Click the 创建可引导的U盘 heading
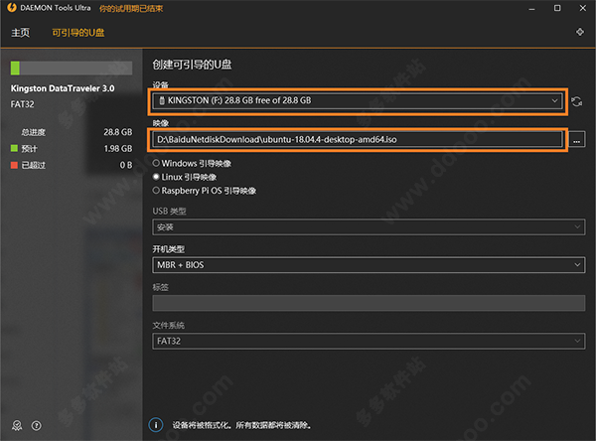Image resolution: width=596 pixels, height=441 pixels. coord(192,65)
